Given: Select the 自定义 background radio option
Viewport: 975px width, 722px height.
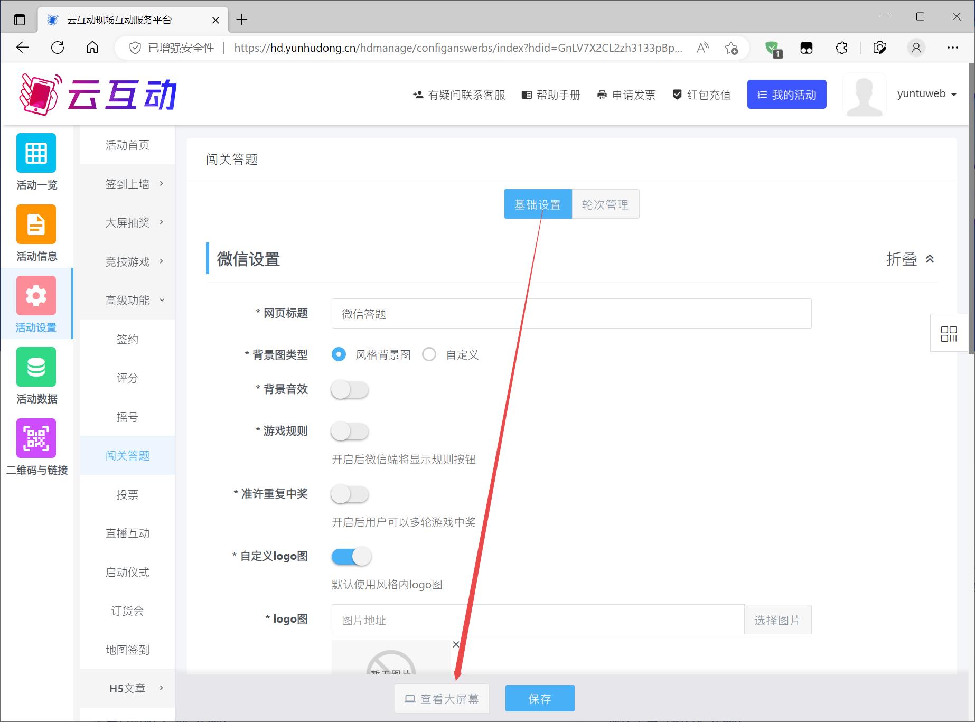Looking at the screenshot, I should (429, 354).
